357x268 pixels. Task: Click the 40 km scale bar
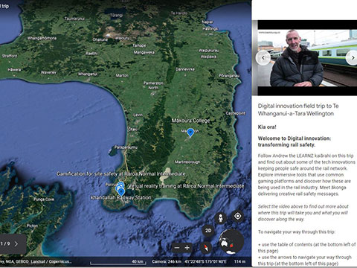[x=118, y=262]
